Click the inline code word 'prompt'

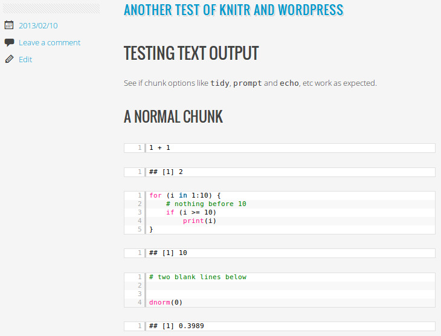pyautogui.click(x=248, y=83)
